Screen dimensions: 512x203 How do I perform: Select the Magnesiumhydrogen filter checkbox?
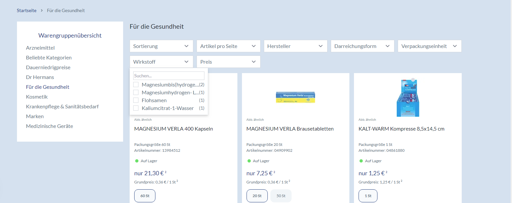point(136,93)
